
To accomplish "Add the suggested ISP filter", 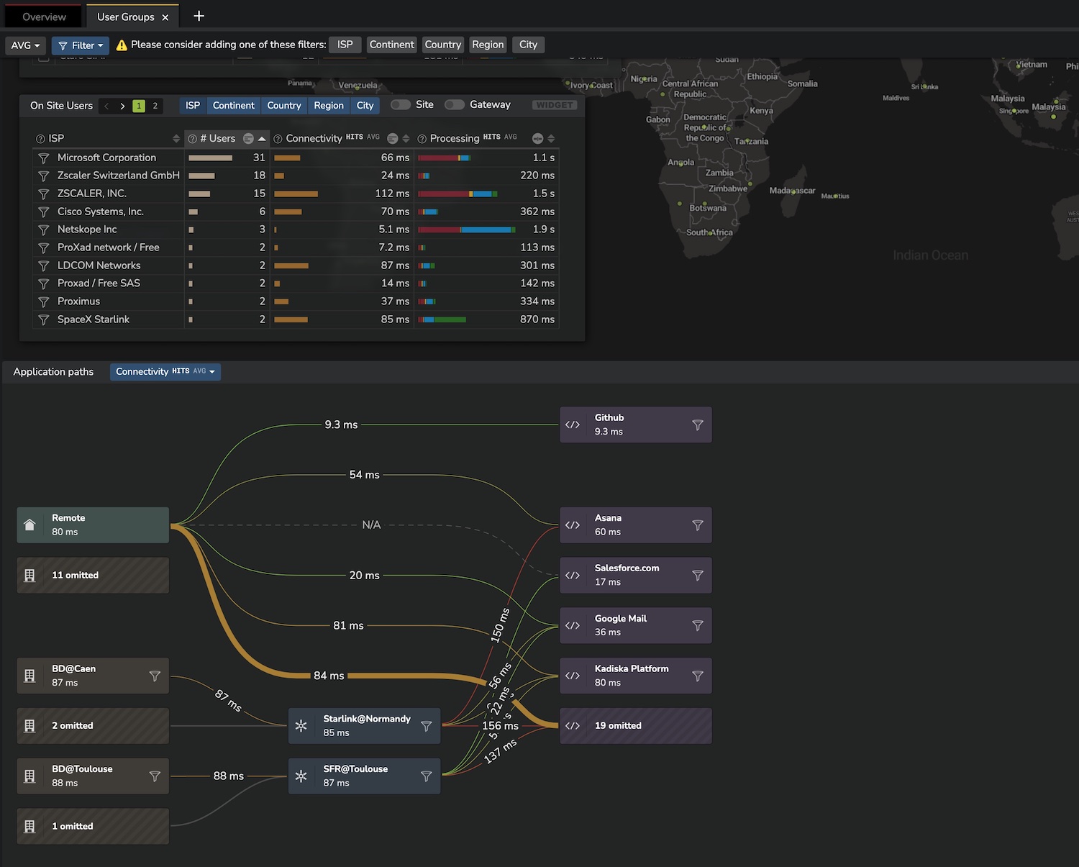I will 345,45.
